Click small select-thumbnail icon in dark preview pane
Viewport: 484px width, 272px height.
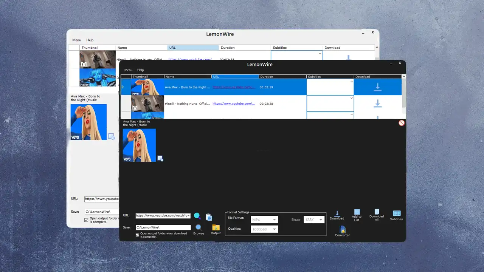point(160,158)
